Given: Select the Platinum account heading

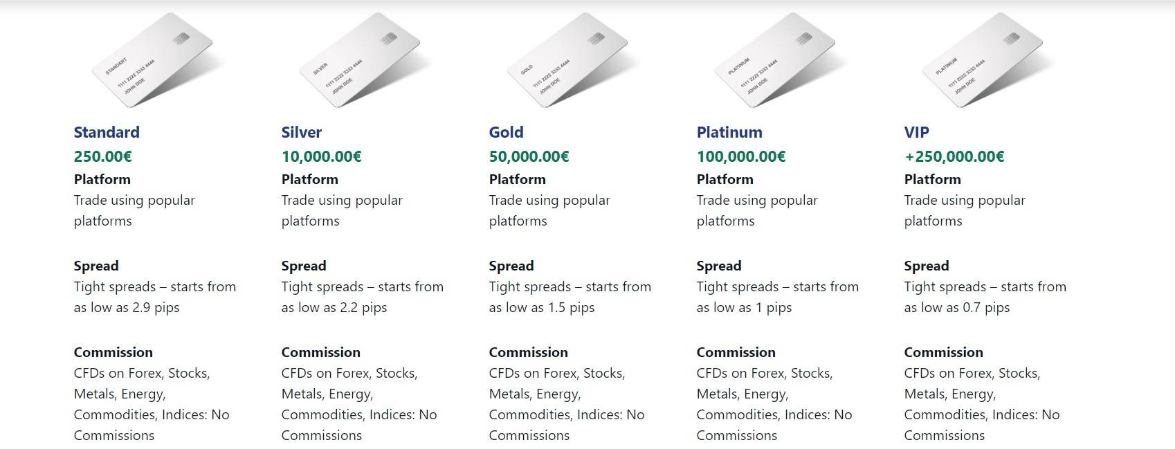Looking at the screenshot, I should [x=729, y=132].
